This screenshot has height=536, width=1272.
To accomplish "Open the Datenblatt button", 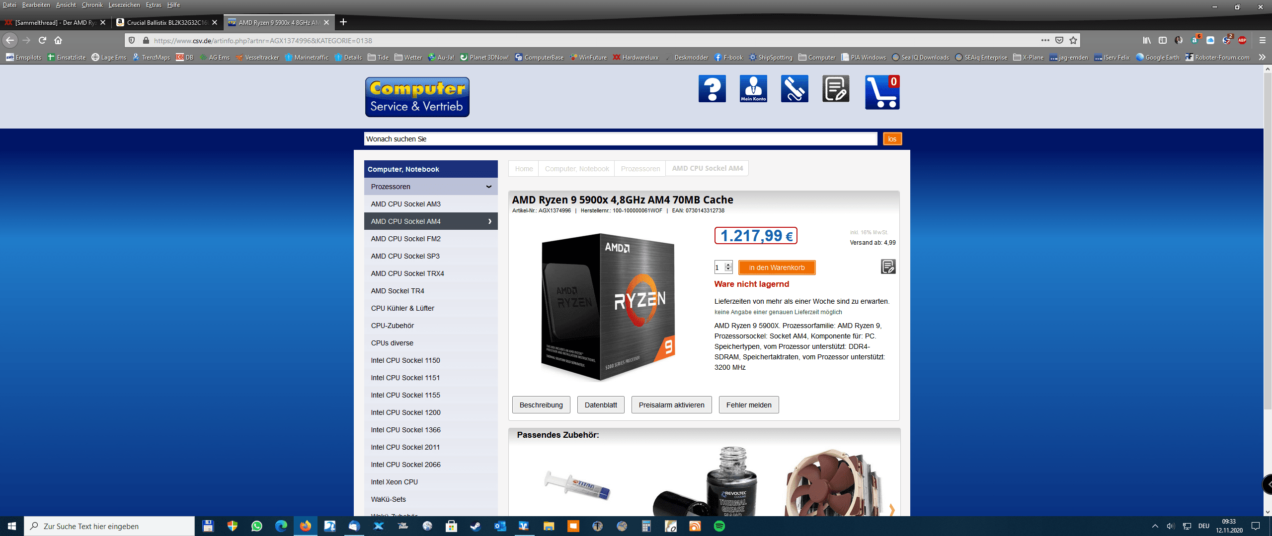I will [601, 405].
